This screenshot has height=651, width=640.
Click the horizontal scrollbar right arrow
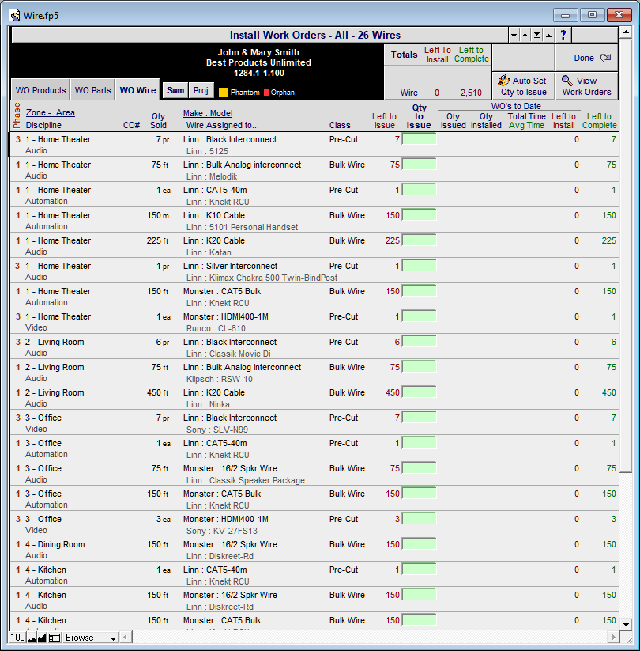pos(613,637)
